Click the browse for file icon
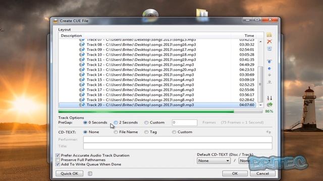This screenshot has height=181, width=323. click(x=269, y=35)
